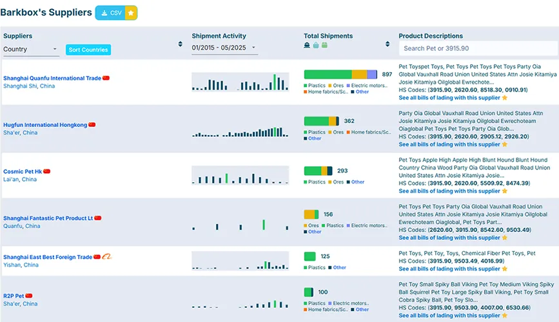Open Shanghai Fantastic Pet Product Lt supplier
559x322 pixels.
(48, 218)
